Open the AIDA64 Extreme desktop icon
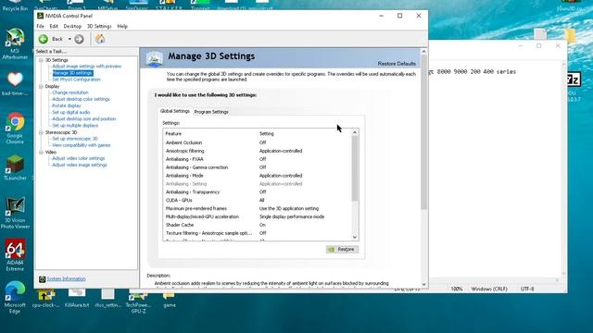Viewport: 593px width, 333px height. point(15,255)
